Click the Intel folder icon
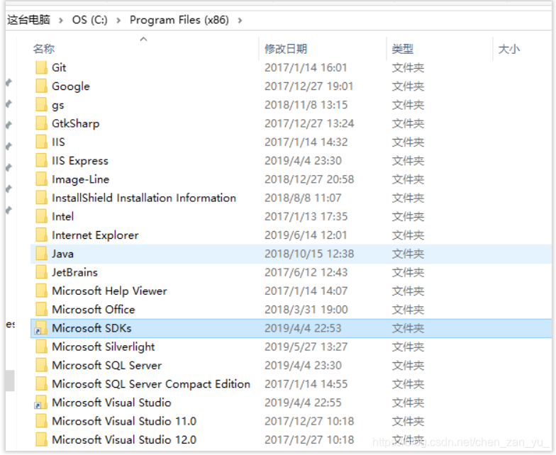 [41, 216]
